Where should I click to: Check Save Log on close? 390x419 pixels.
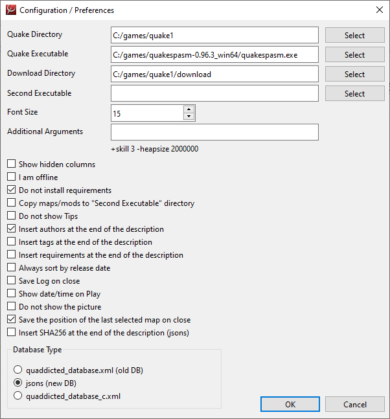pyautogui.click(x=12, y=281)
